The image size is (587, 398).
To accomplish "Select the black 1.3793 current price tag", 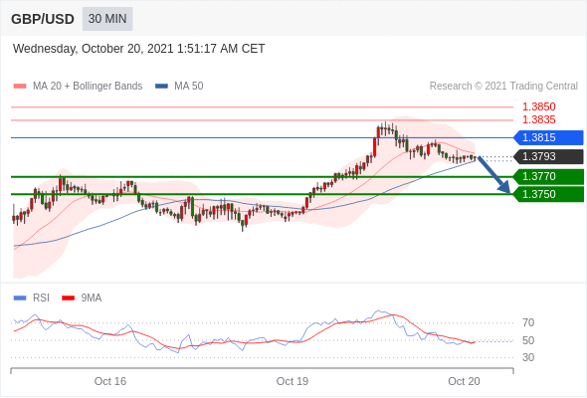I will click(x=548, y=156).
